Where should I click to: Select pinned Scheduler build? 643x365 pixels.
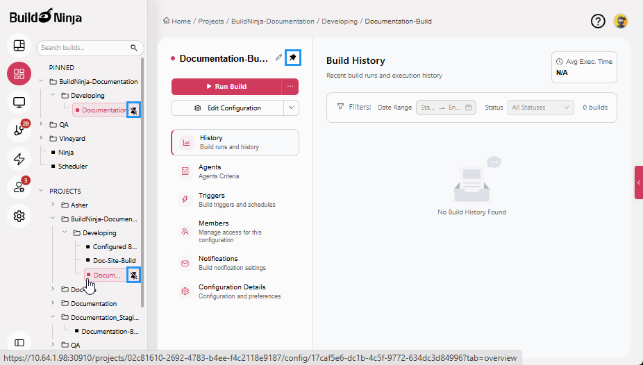click(x=69, y=167)
